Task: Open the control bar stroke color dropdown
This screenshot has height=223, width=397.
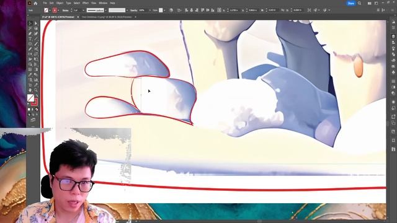Action: (x=58, y=10)
